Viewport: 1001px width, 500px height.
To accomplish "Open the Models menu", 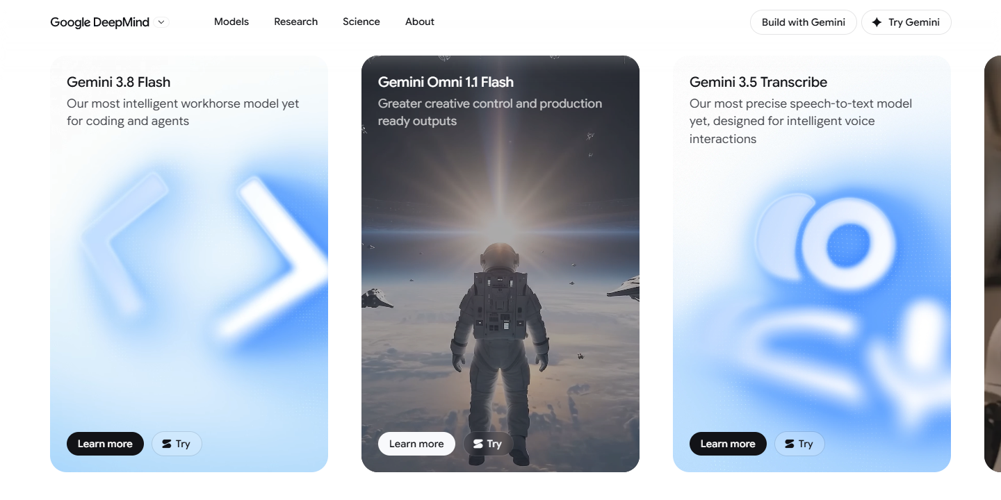I will (231, 22).
